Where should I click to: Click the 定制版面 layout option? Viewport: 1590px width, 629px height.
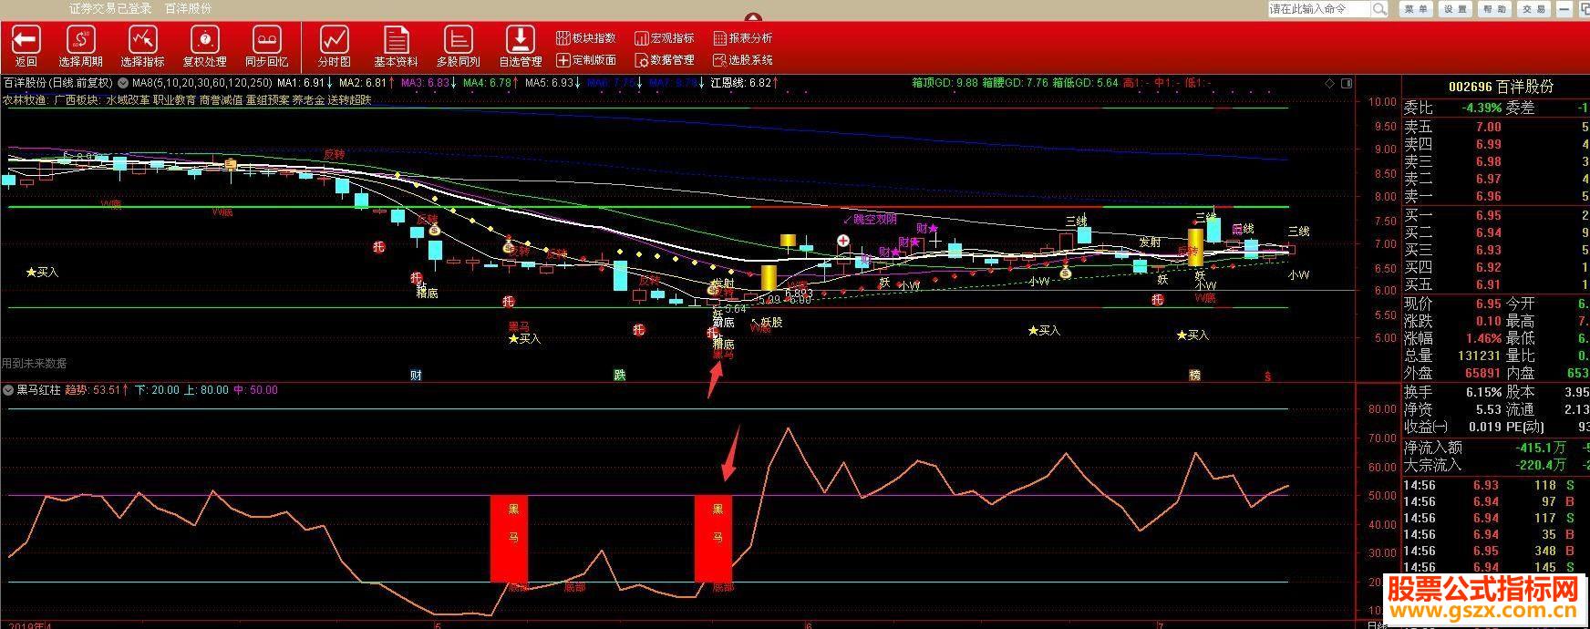tap(586, 60)
